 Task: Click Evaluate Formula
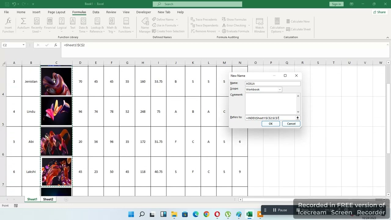click(236, 31)
